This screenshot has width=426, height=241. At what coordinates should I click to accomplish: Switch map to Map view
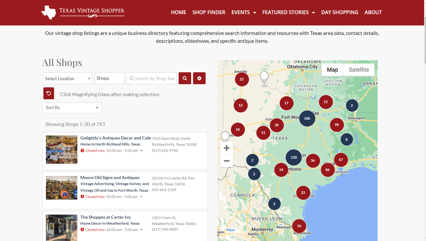pos(332,70)
